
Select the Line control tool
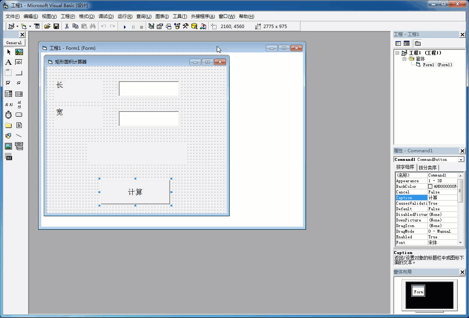coord(19,136)
